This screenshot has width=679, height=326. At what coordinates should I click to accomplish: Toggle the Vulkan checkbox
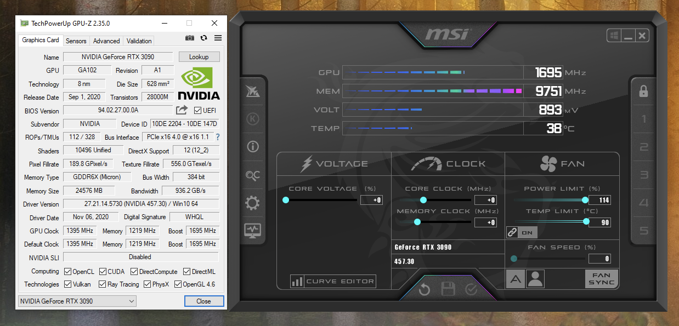67,284
